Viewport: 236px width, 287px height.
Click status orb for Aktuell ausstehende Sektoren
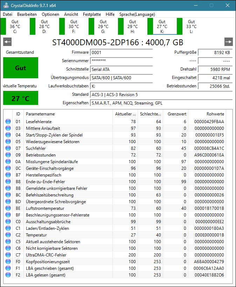click(8, 241)
